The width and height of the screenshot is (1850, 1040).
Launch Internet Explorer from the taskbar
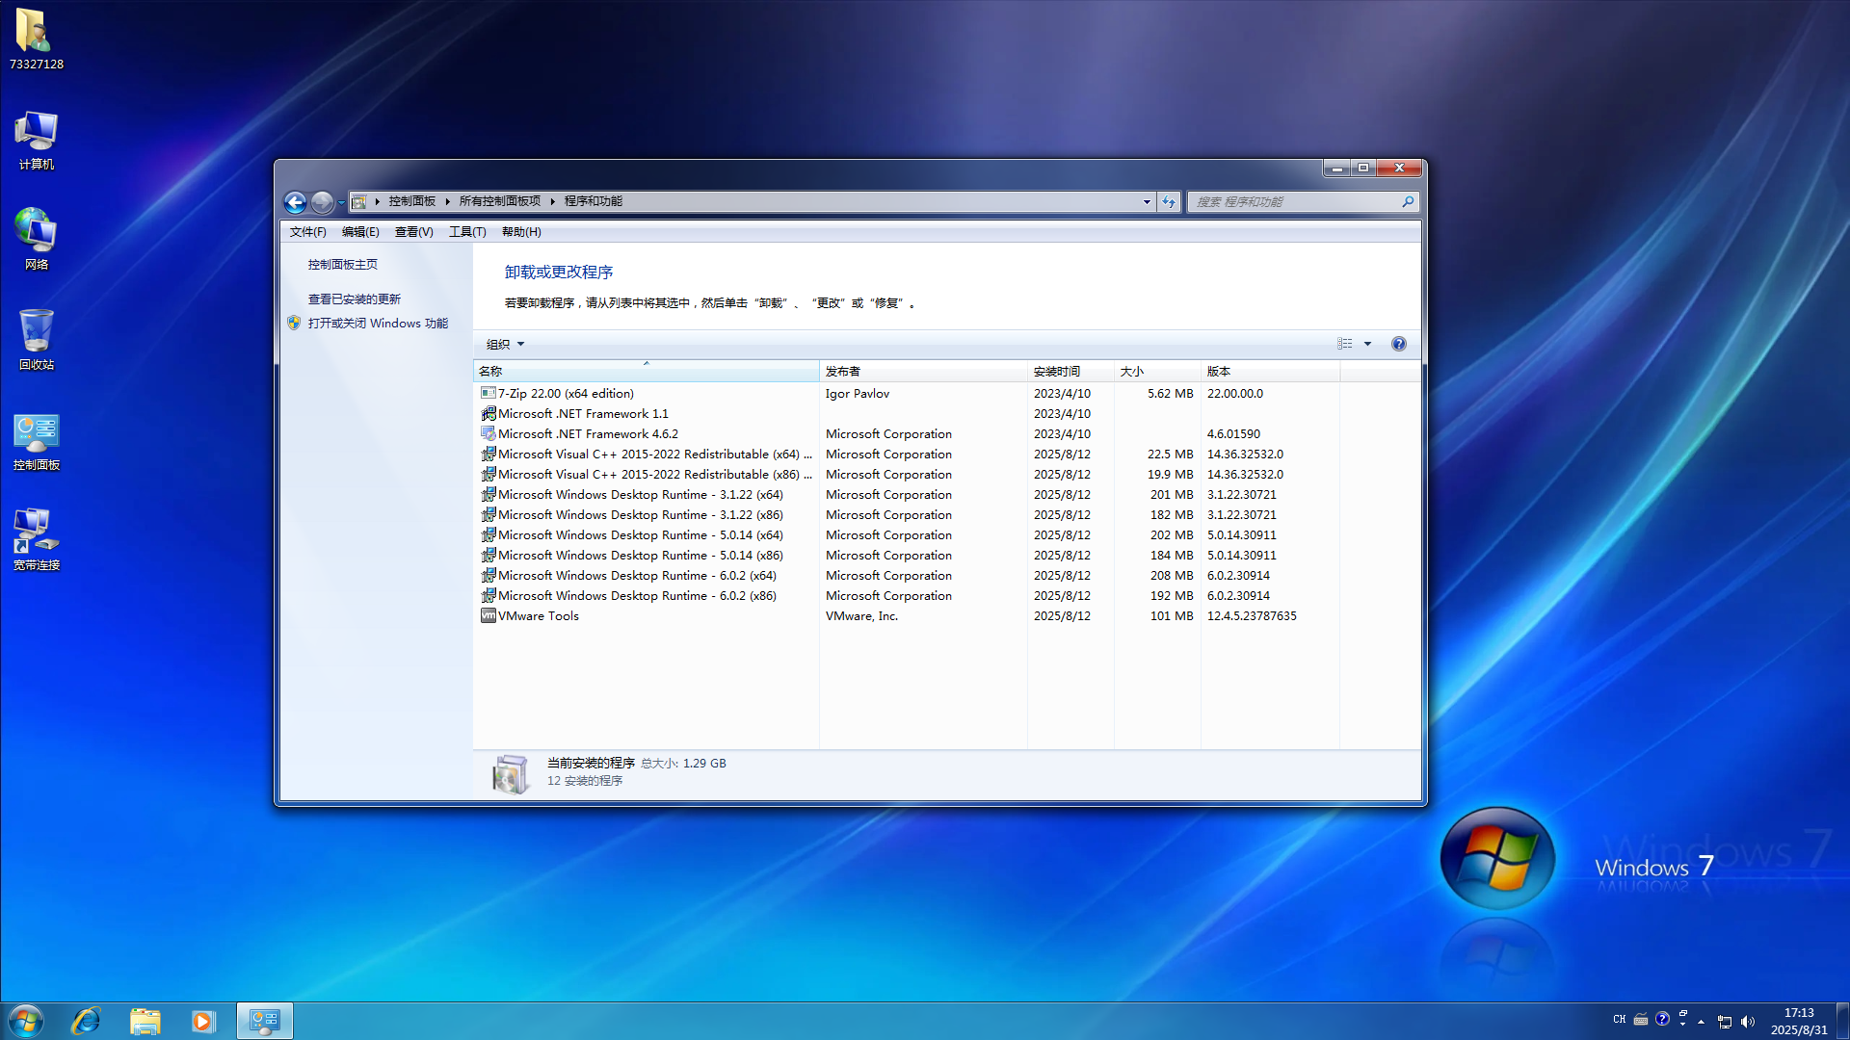86,1020
